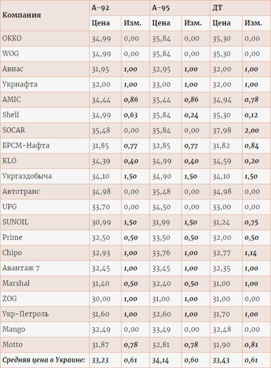Click the AMIC company cell
271x368 pixels.
[12, 99]
